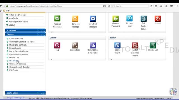Collapse the General sidebar section header
Viewport: 179px width, 100px height.
[25, 34]
